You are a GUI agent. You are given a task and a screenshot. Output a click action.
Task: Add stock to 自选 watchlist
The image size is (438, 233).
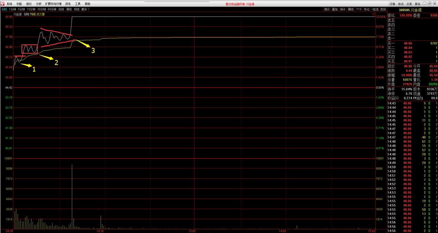click(x=375, y=9)
